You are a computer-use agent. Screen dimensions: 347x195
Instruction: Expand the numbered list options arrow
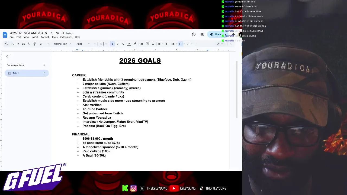point(192,44)
